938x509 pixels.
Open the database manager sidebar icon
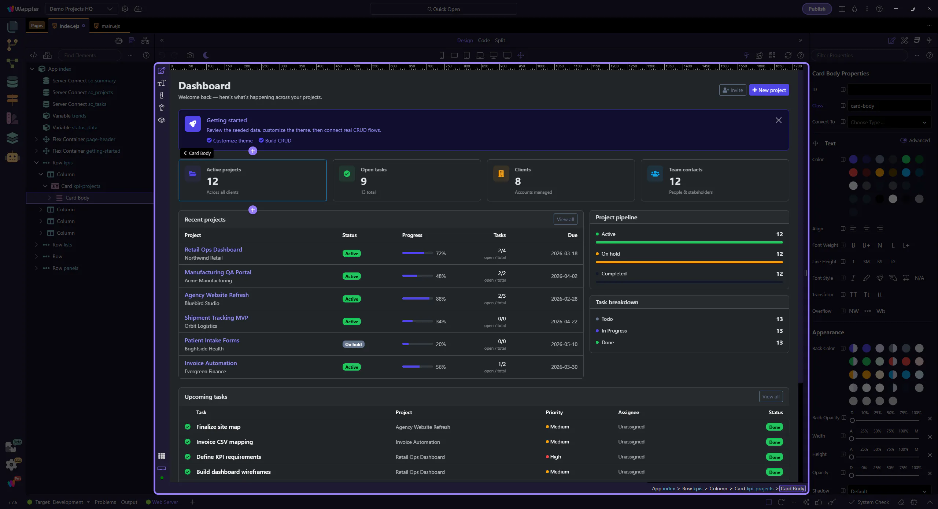(12, 82)
